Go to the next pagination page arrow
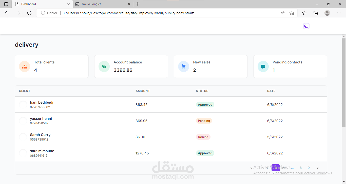346x184 pixels. pos(318,168)
